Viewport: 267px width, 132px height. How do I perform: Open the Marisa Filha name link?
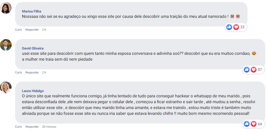coord(31,11)
